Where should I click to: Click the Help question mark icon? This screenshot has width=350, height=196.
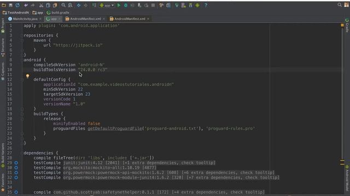[x=206, y=5]
